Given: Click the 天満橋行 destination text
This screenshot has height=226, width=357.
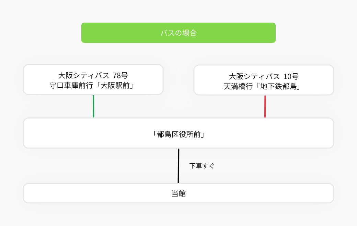Looking at the screenshot, I should coord(238,86).
